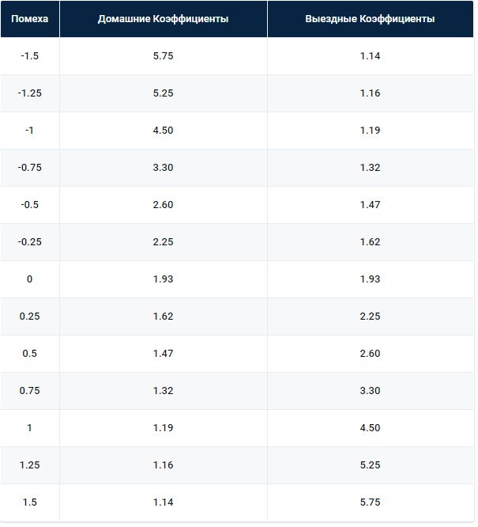The width and height of the screenshot is (478, 527).
Task: Select home odds 3.30 for handicap -0.75
Action: pyautogui.click(x=163, y=168)
